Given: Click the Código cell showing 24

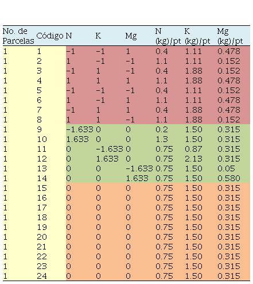Looking at the screenshot, I should click(42, 276).
